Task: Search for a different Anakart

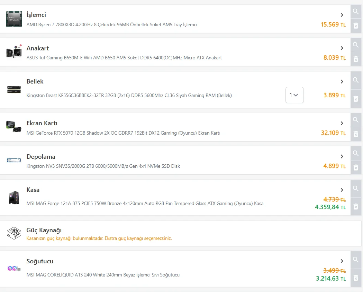Action: tap(355, 45)
